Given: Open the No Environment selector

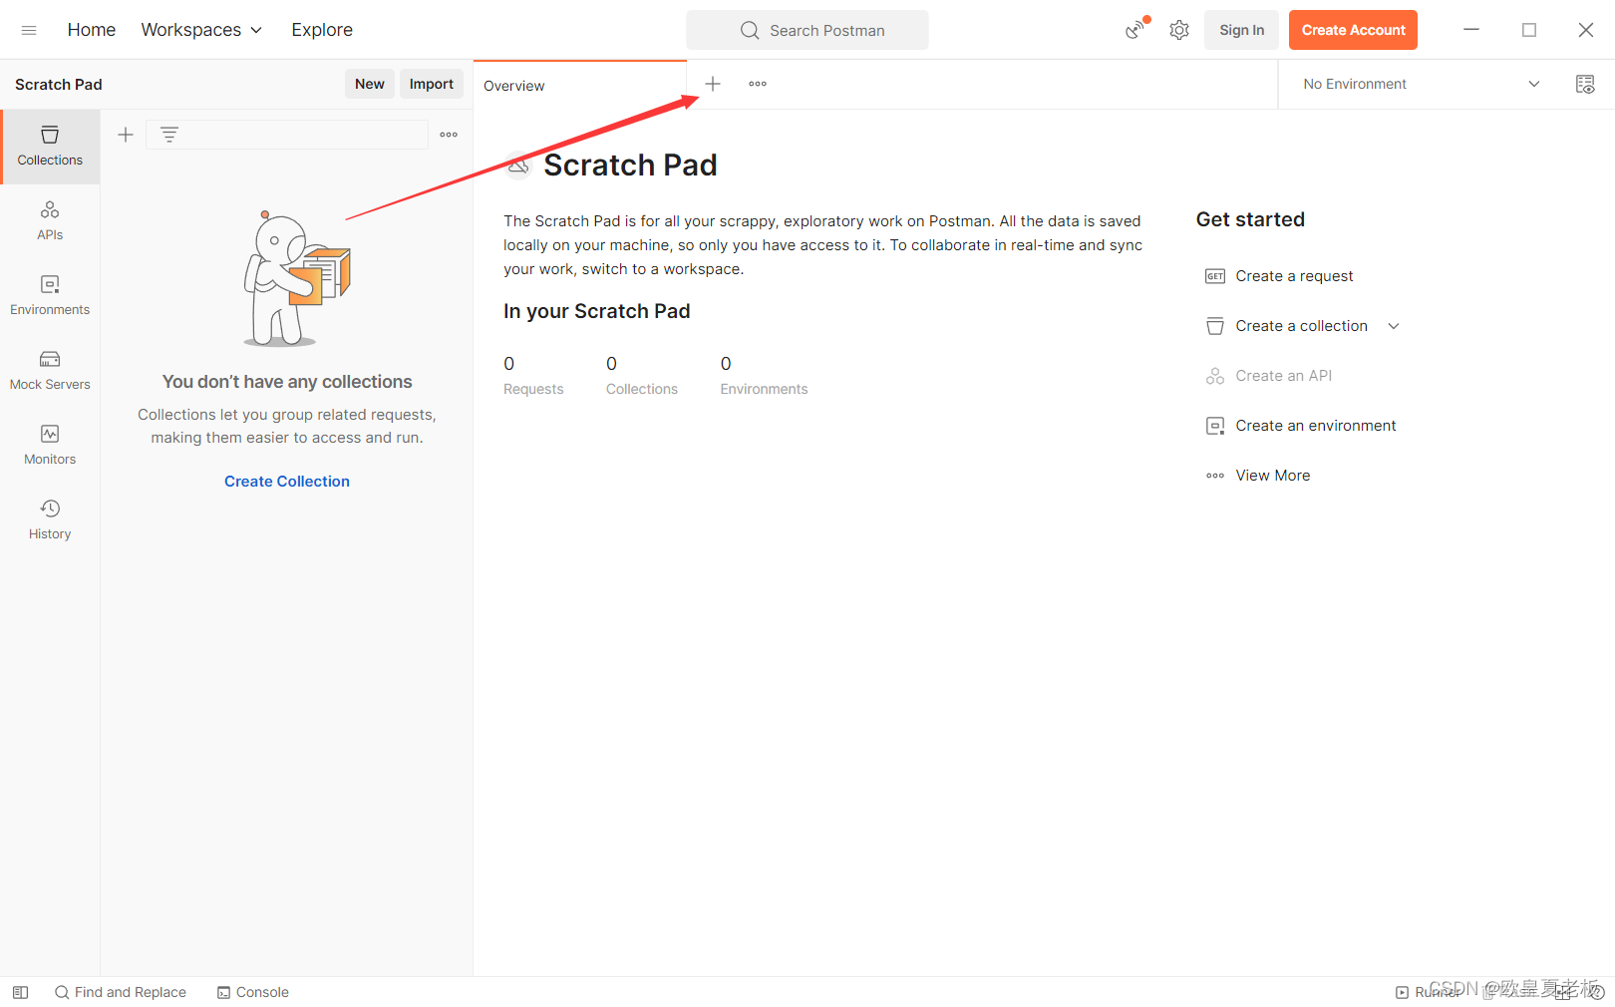Looking at the screenshot, I should [x=1422, y=84].
